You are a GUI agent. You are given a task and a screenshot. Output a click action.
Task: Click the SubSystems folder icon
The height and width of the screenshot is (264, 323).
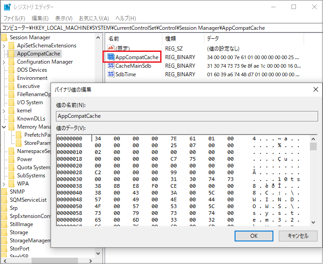tap(12, 176)
